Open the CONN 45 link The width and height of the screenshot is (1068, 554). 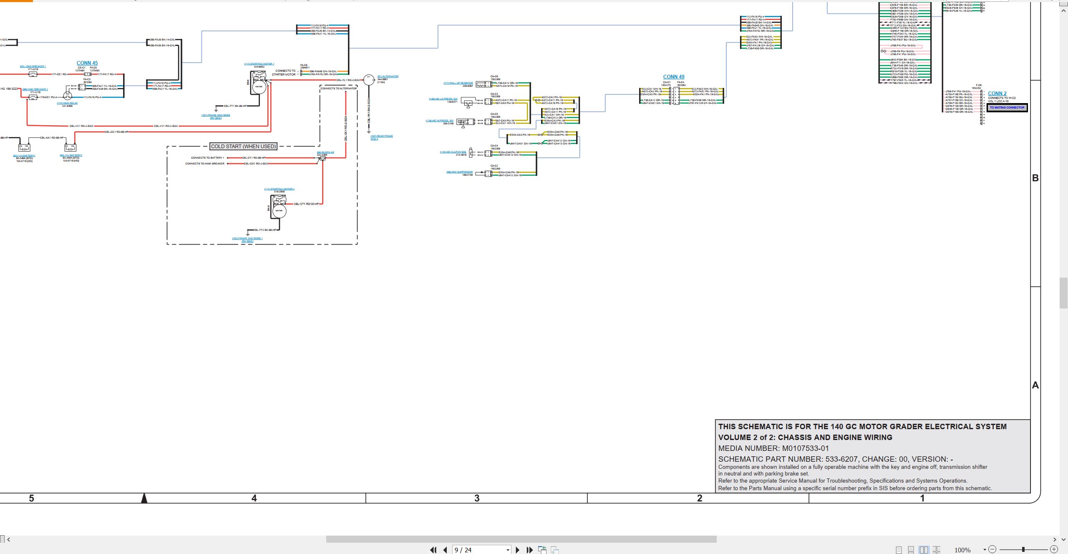pos(87,63)
